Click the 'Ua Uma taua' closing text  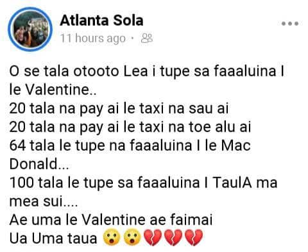point(53,239)
